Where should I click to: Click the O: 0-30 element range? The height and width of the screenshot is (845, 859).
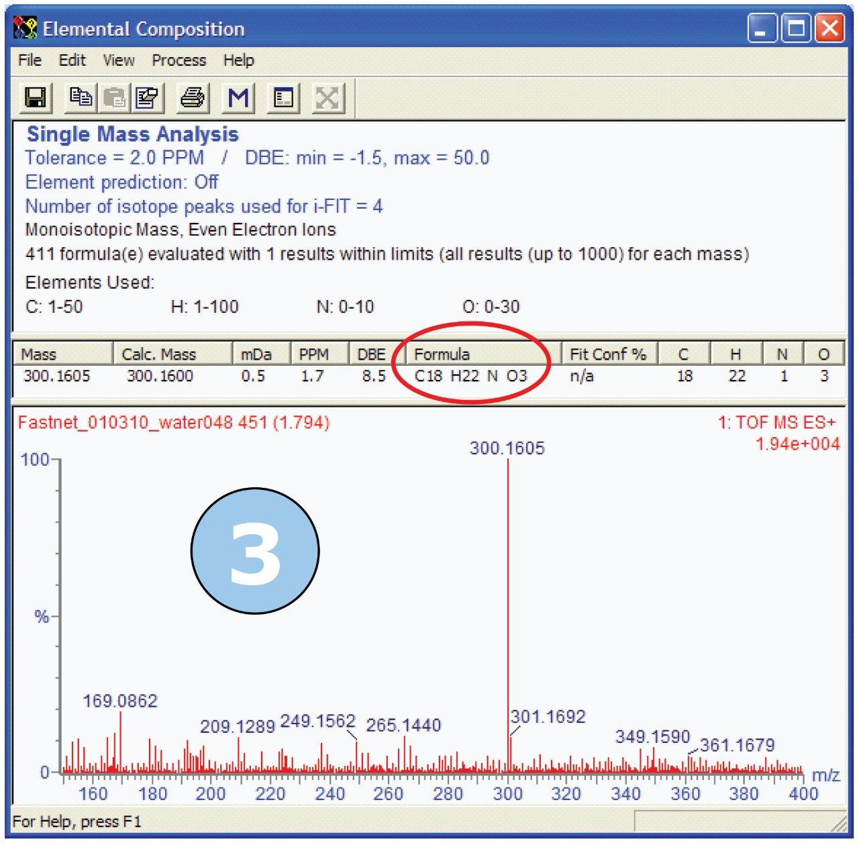(x=491, y=307)
